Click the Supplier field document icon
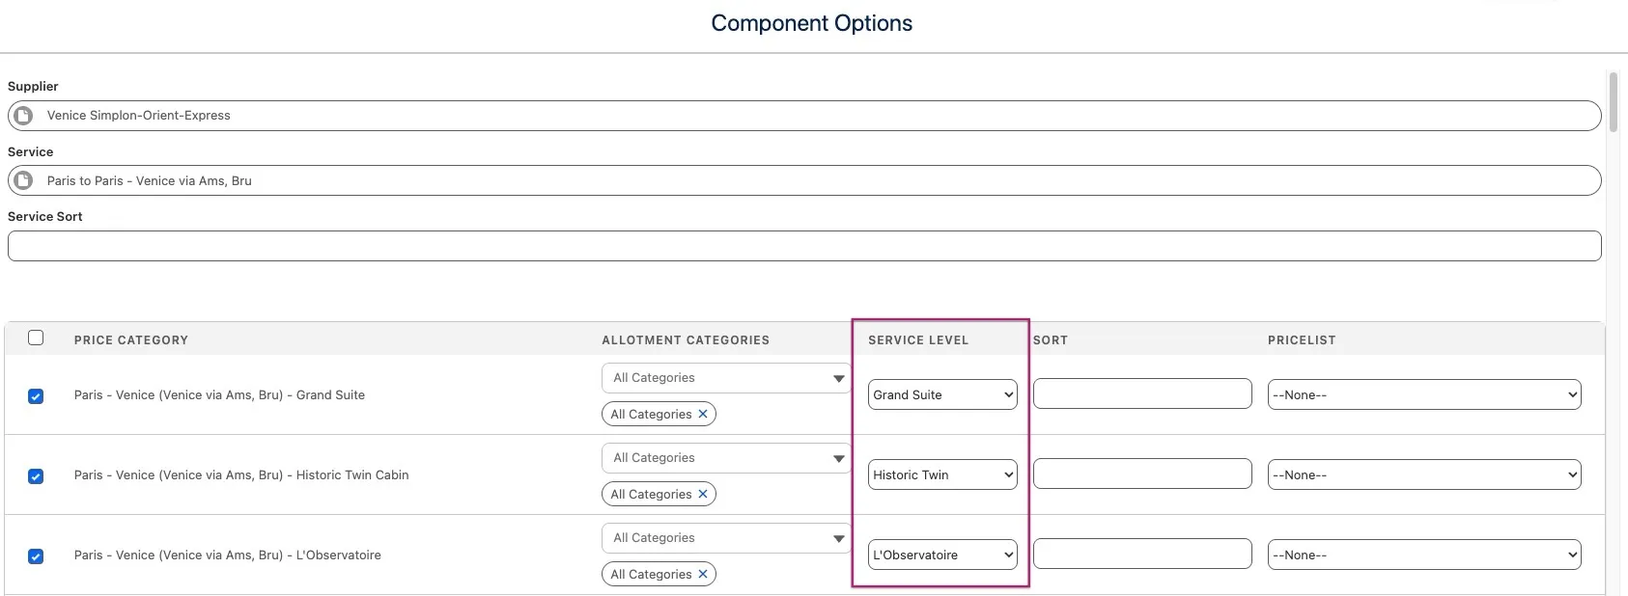1628x596 pixels. coord(23,116)
